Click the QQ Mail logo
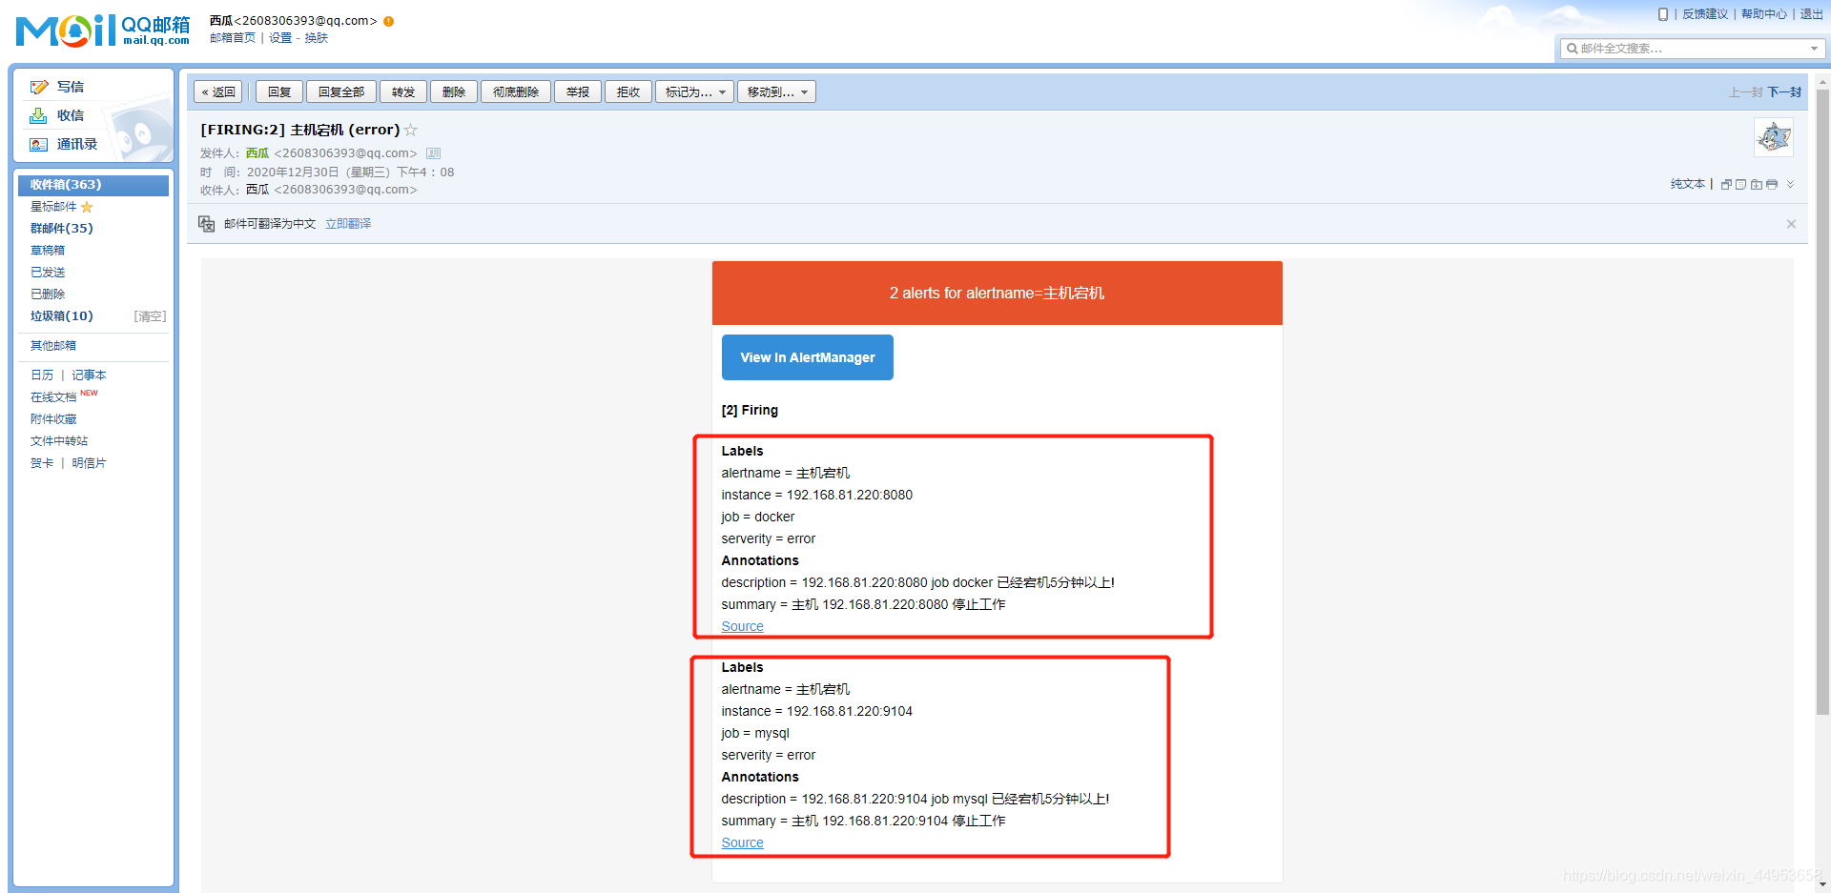The image size is (1831, 893). pyautogui.click(x=103, y=30)
